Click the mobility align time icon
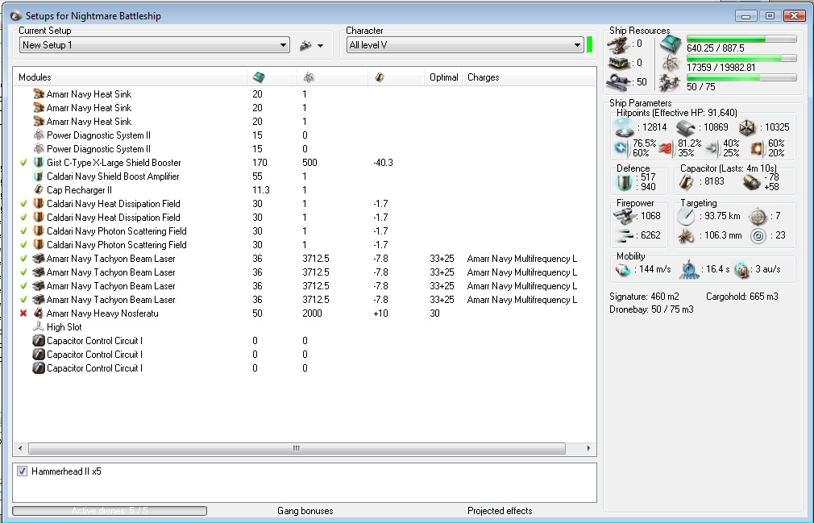 pyautogui.click(x=689, y=270)
